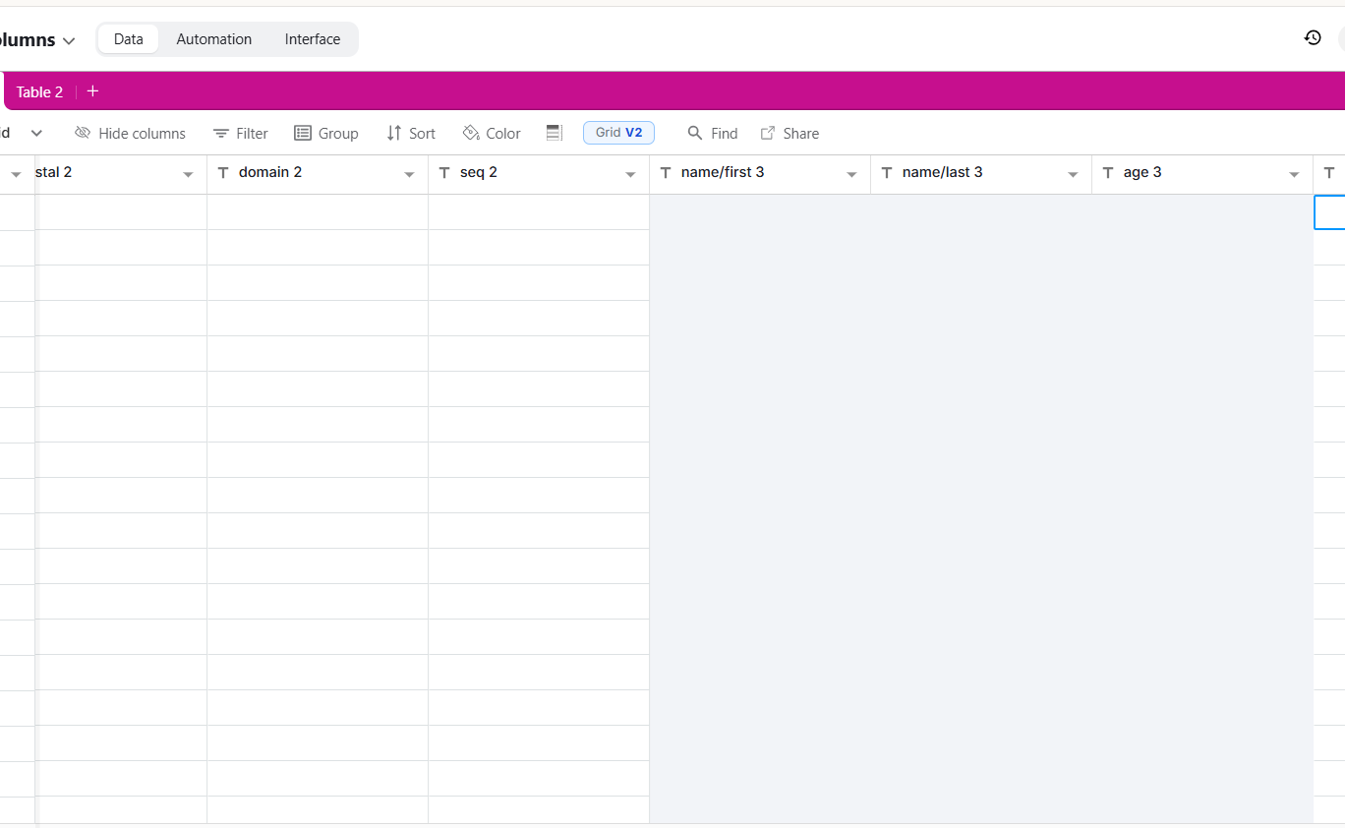Click text type icon of domain 2

(x=223, y=173)
